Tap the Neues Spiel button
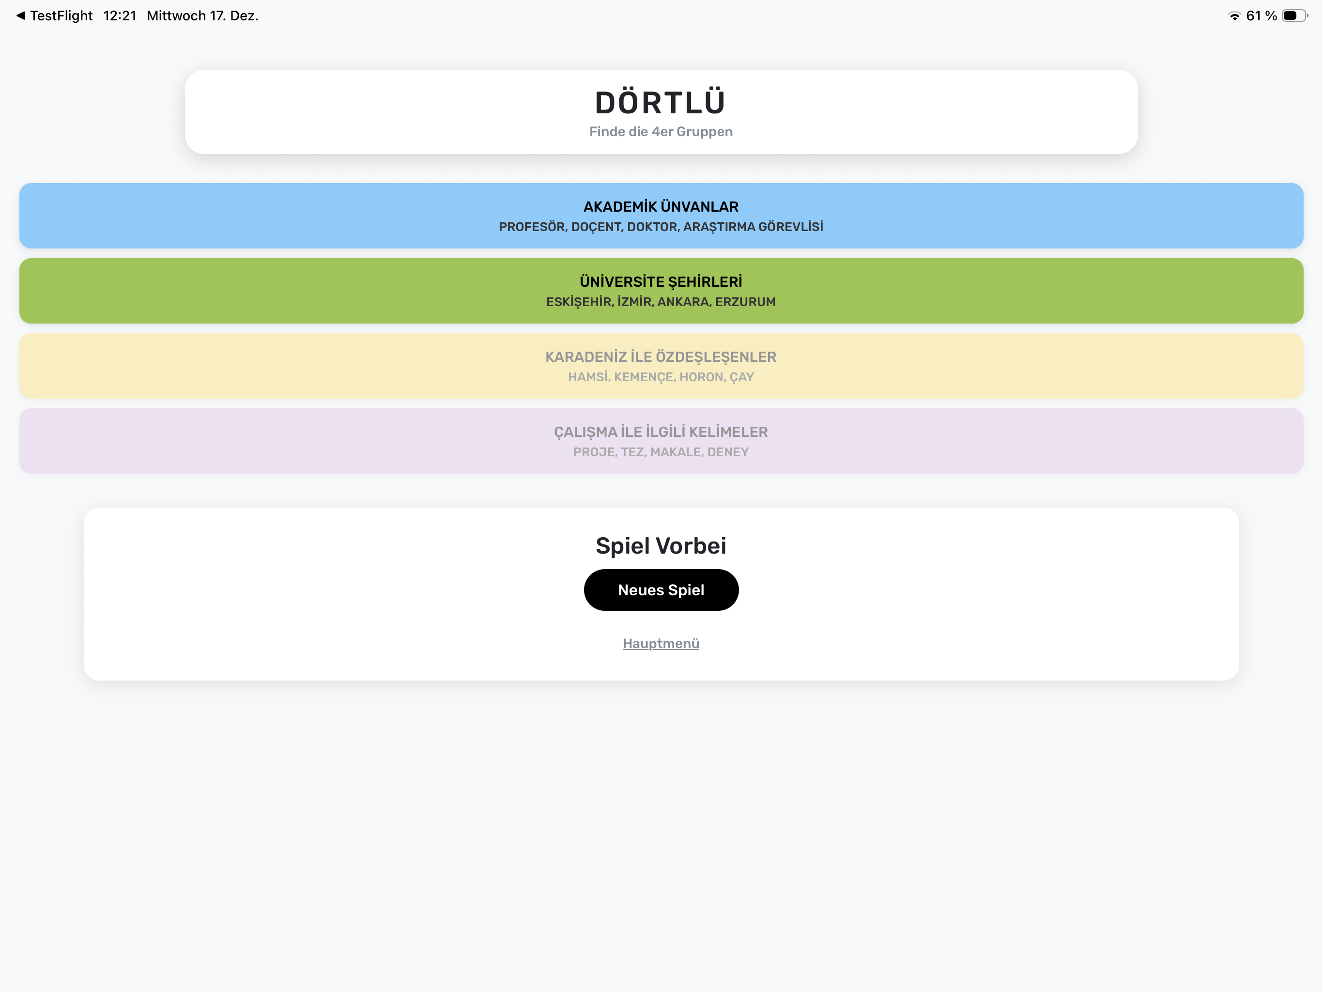 tap(661, 590)
